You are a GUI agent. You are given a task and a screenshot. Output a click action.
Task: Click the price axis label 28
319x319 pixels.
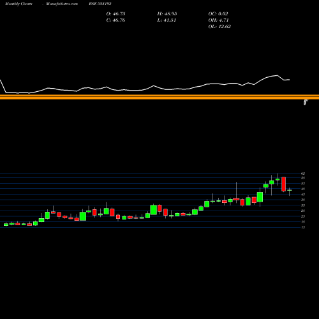pos(303,211)
